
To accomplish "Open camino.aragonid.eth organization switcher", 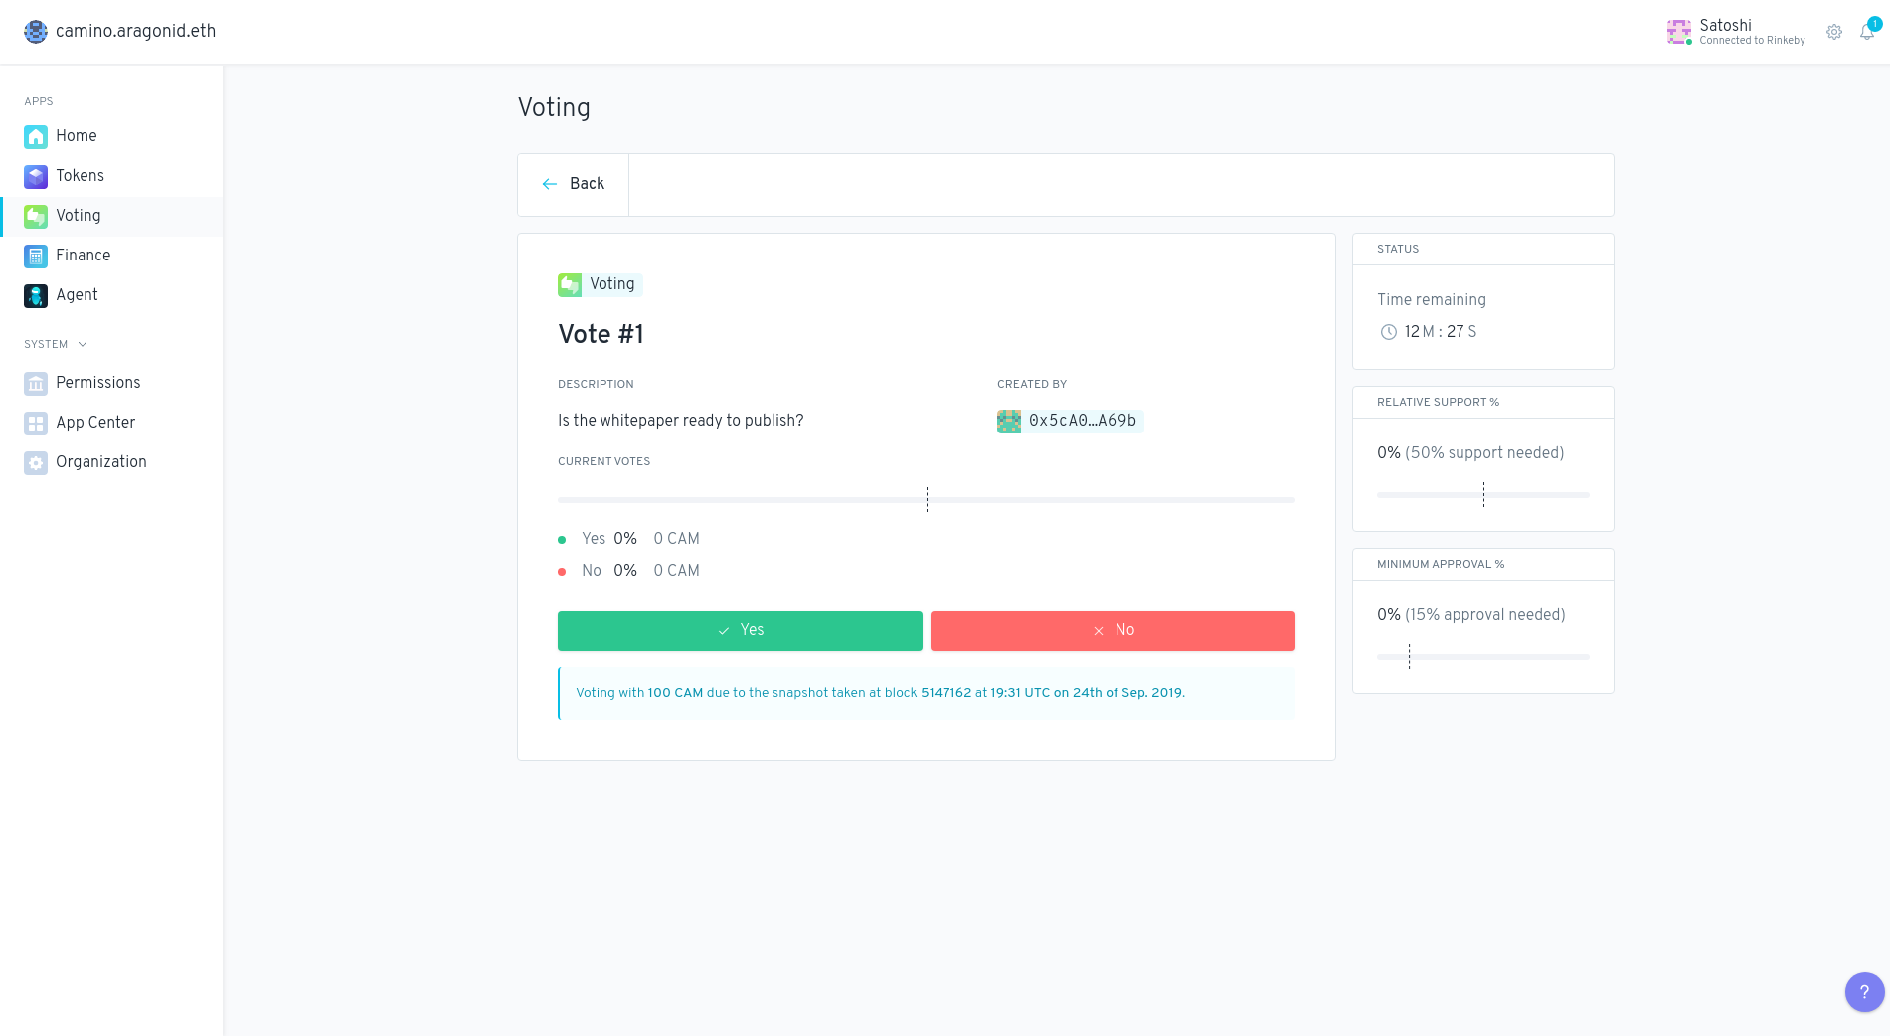I will tap(120, 31).
